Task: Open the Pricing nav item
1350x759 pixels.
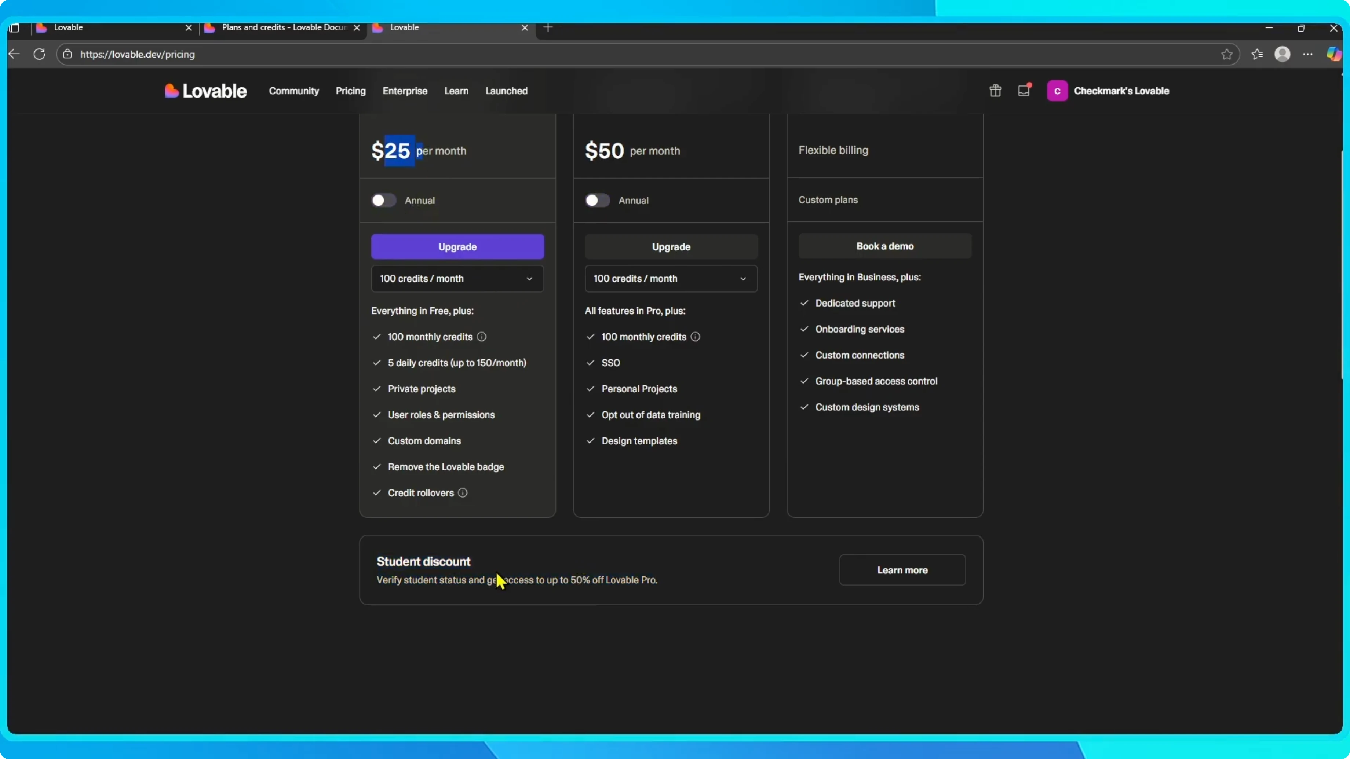Action: (351, 91)
